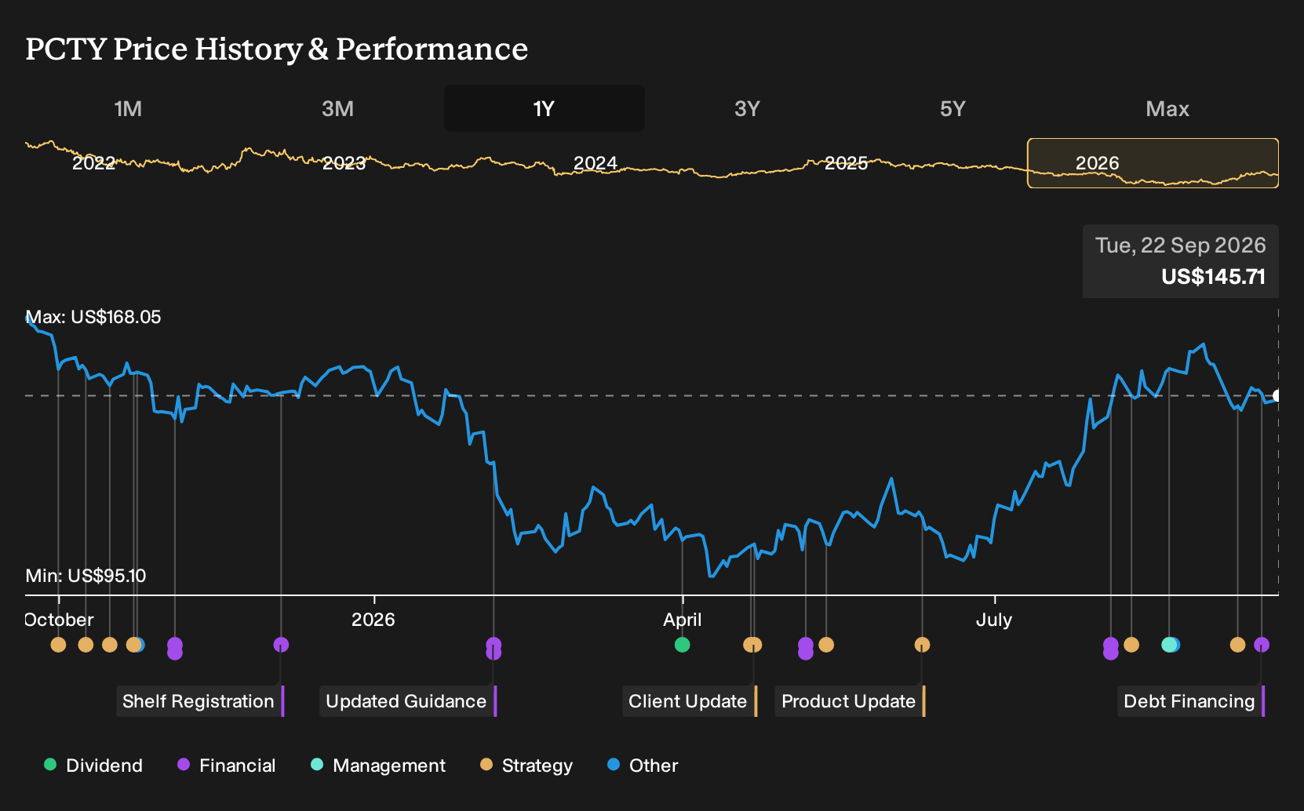
Task: Switch to the 3Y time range tab
Action: (x=747, y=108)
